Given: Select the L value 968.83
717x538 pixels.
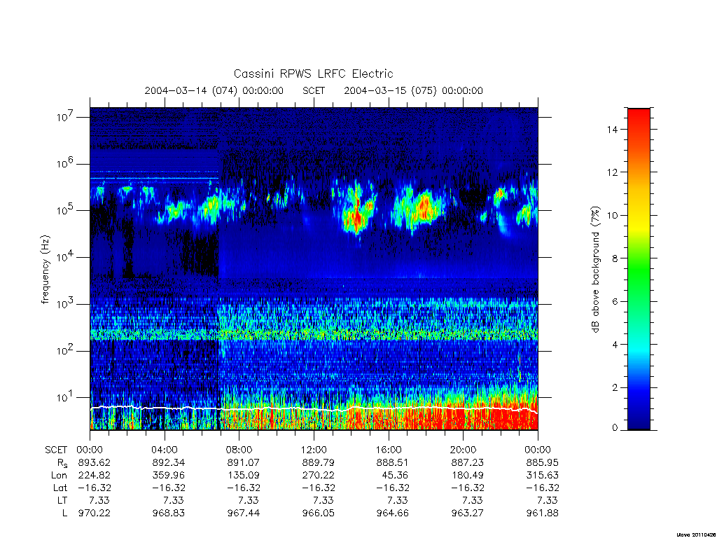Looking at the screenshot, I should [169, 513].
